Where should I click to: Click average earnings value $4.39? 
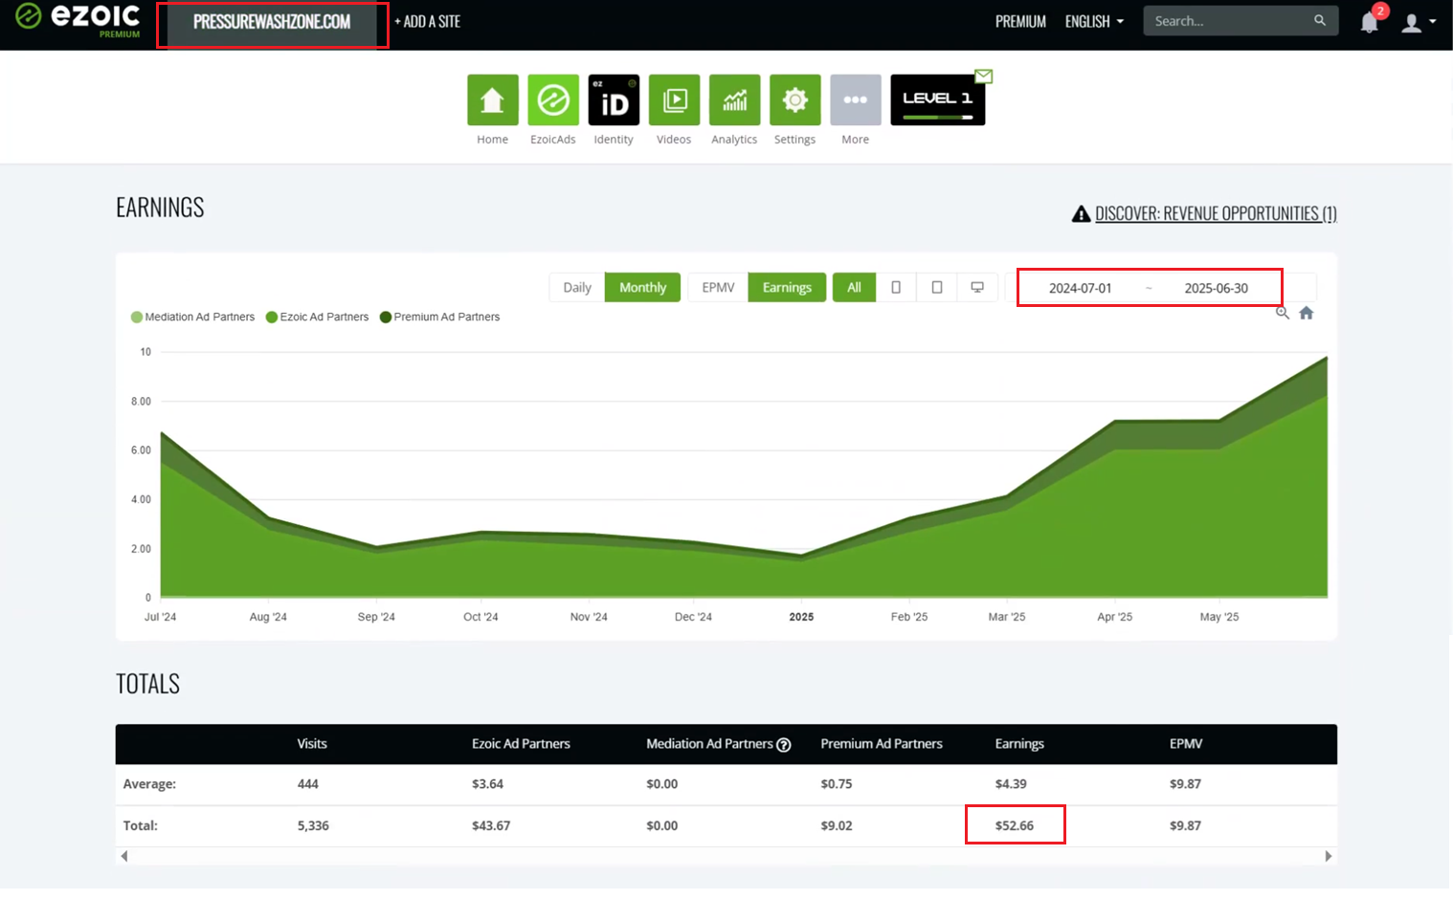(1011, 783)
